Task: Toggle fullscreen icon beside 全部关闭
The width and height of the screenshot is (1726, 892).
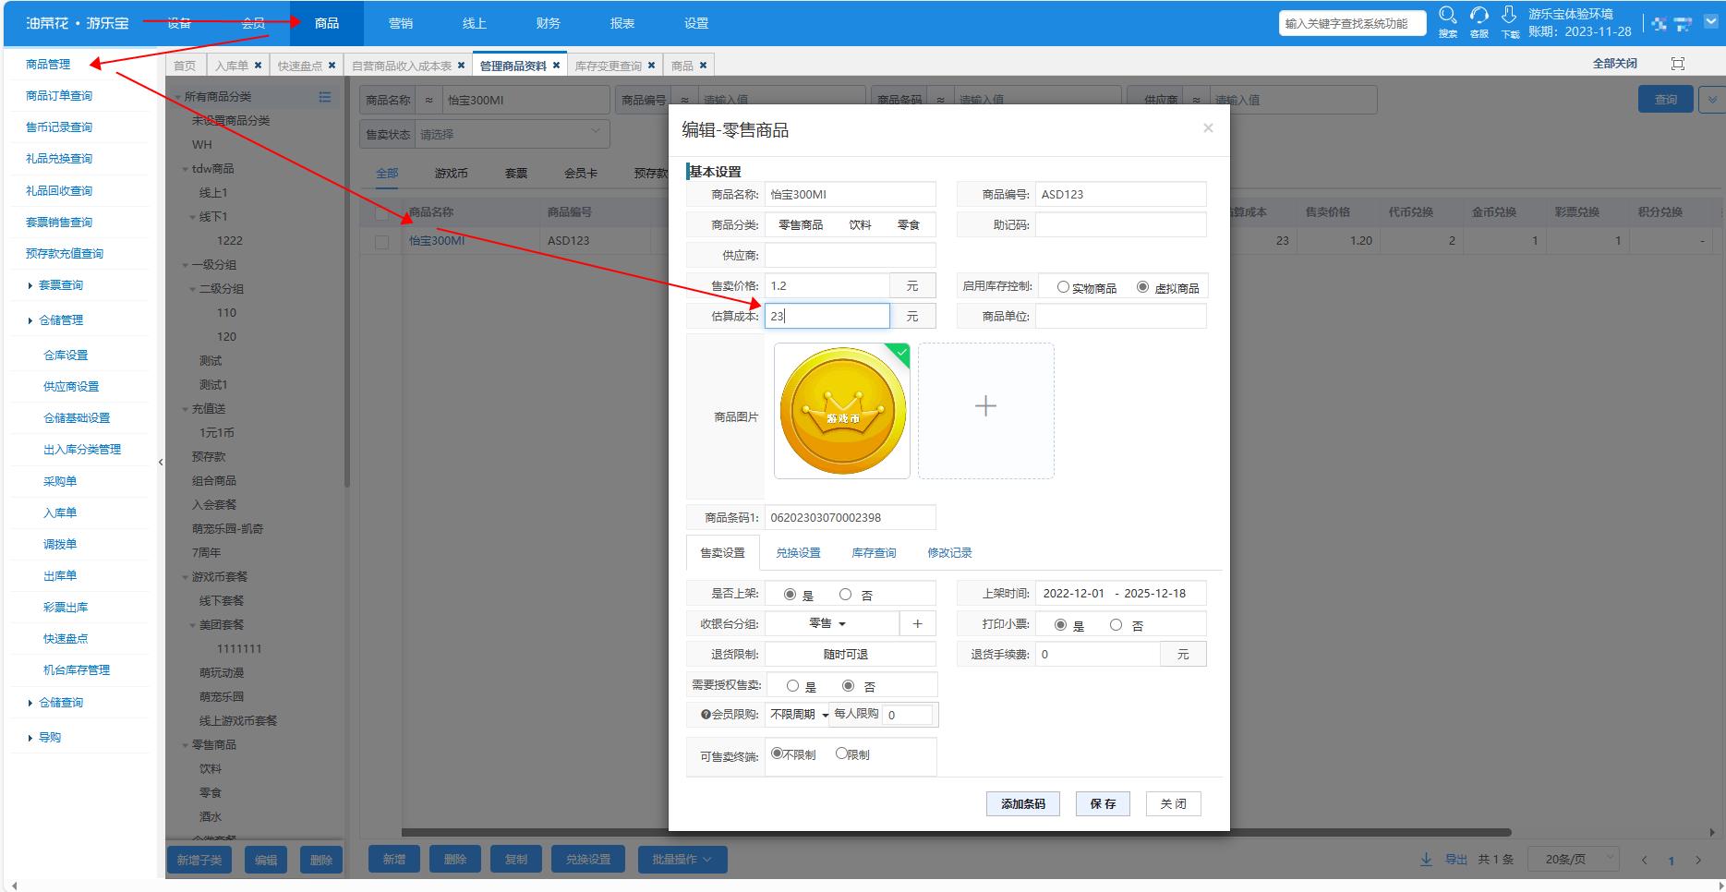Action: (1678, 64)
